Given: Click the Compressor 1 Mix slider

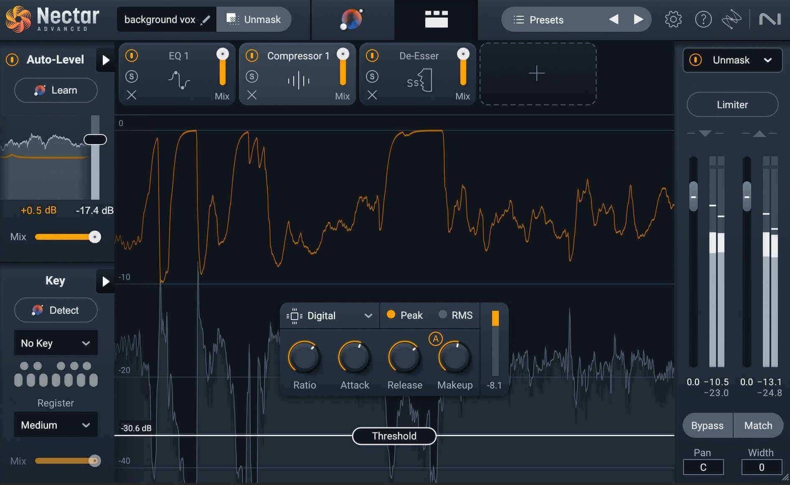Looking at the screenshot, I should click(343, 67).
